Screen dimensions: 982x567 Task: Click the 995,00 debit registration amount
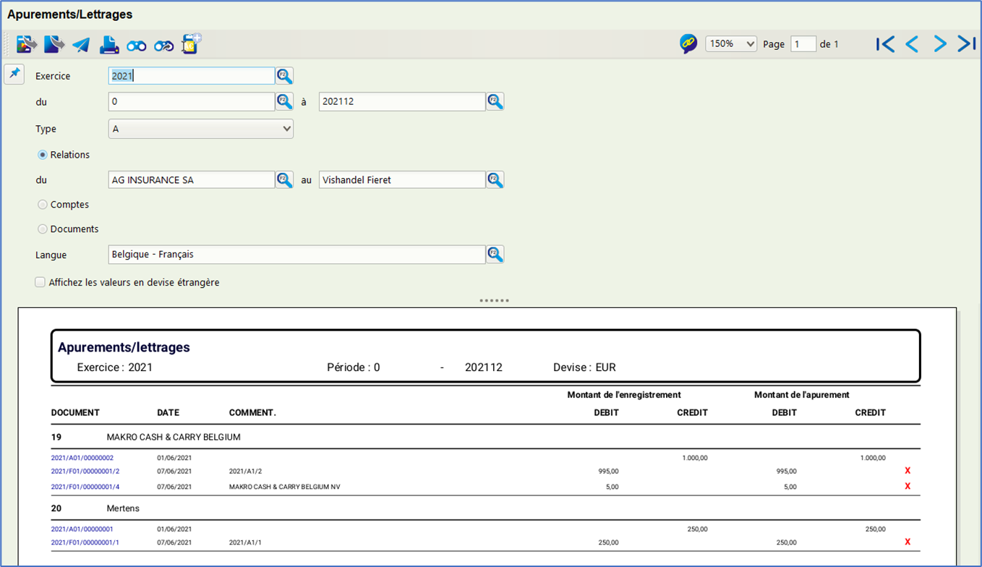click(608, 471)
